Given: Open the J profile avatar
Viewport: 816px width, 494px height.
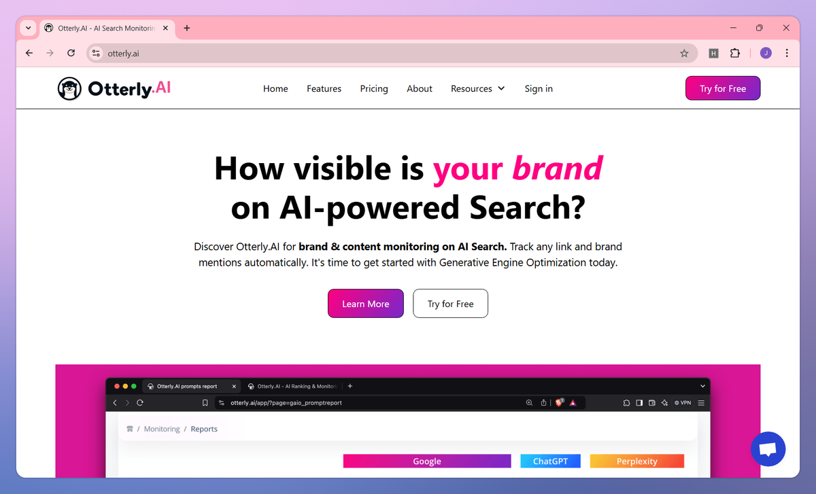Looking at the screenshot, I should [766, 53].
